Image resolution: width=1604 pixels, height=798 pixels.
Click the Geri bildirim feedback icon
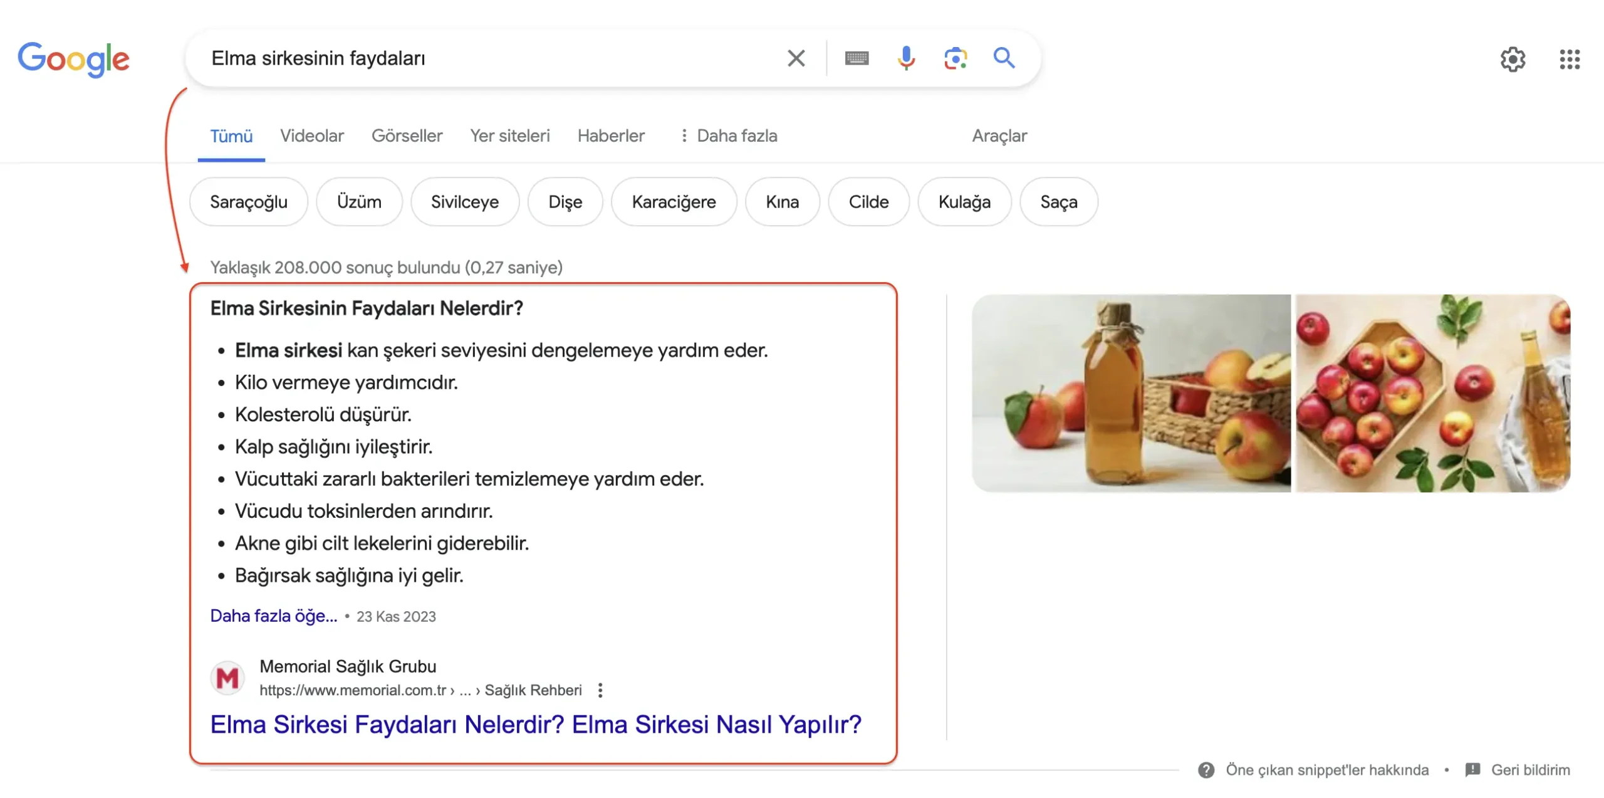tap(1473, 770)
